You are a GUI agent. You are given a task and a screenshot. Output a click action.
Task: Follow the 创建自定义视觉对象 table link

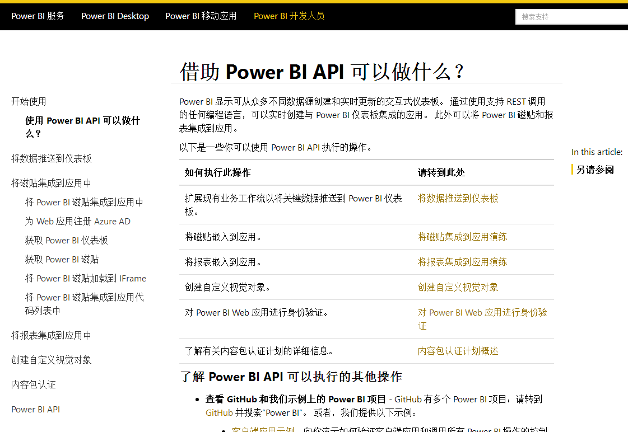(x=458, y=287)
